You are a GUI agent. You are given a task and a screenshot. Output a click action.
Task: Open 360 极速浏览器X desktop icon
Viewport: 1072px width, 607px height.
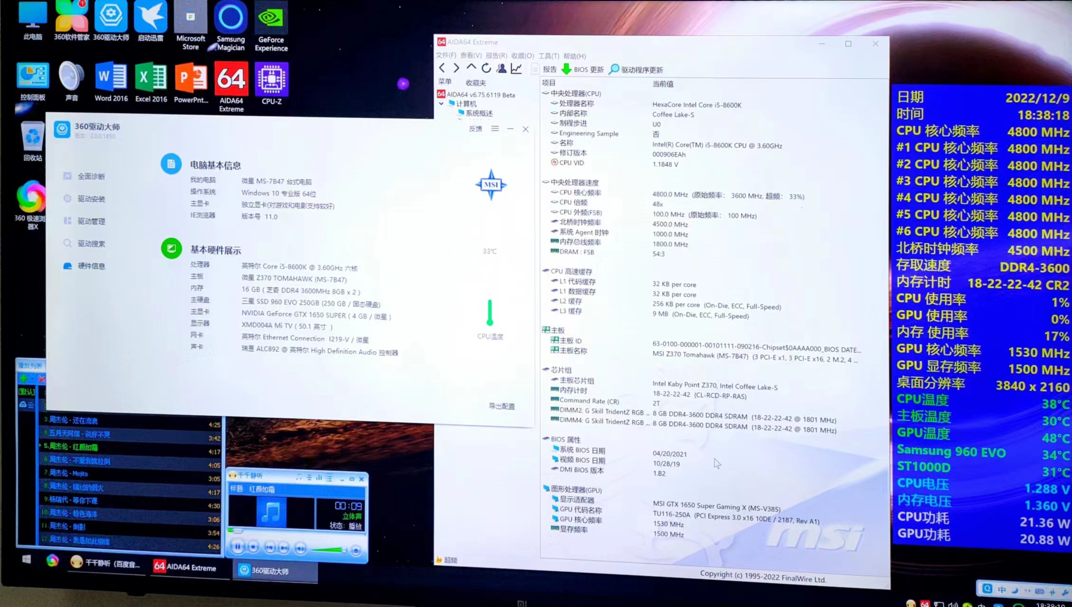point(31,205)
